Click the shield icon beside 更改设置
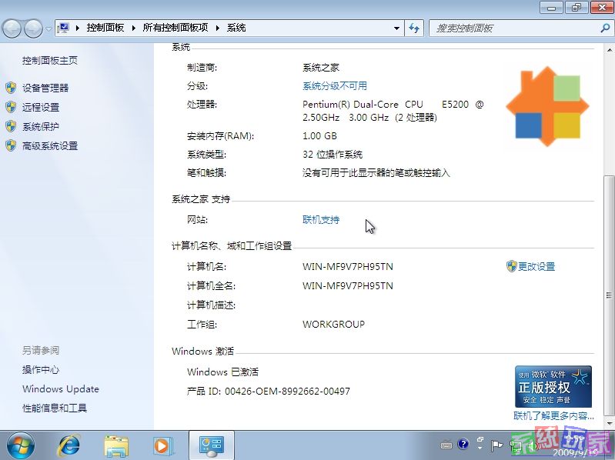 pos(511,266)
